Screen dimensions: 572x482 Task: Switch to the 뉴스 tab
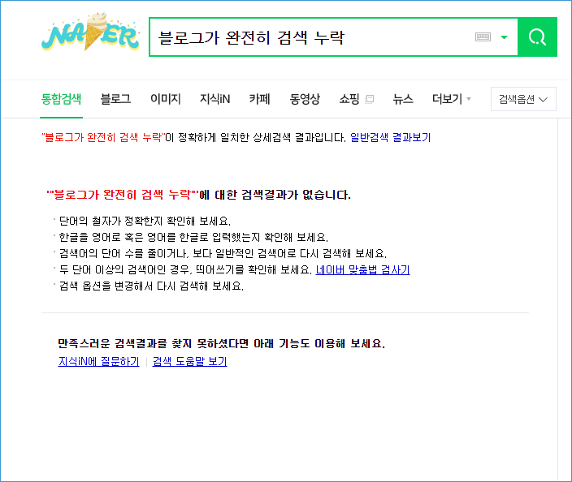coord(403,99)
